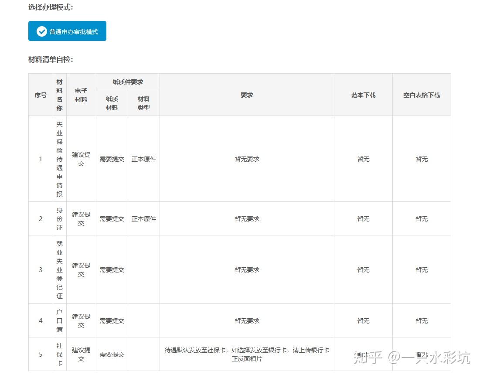Click the 材料类型 sub-header
483x378 pixels.
143,103
